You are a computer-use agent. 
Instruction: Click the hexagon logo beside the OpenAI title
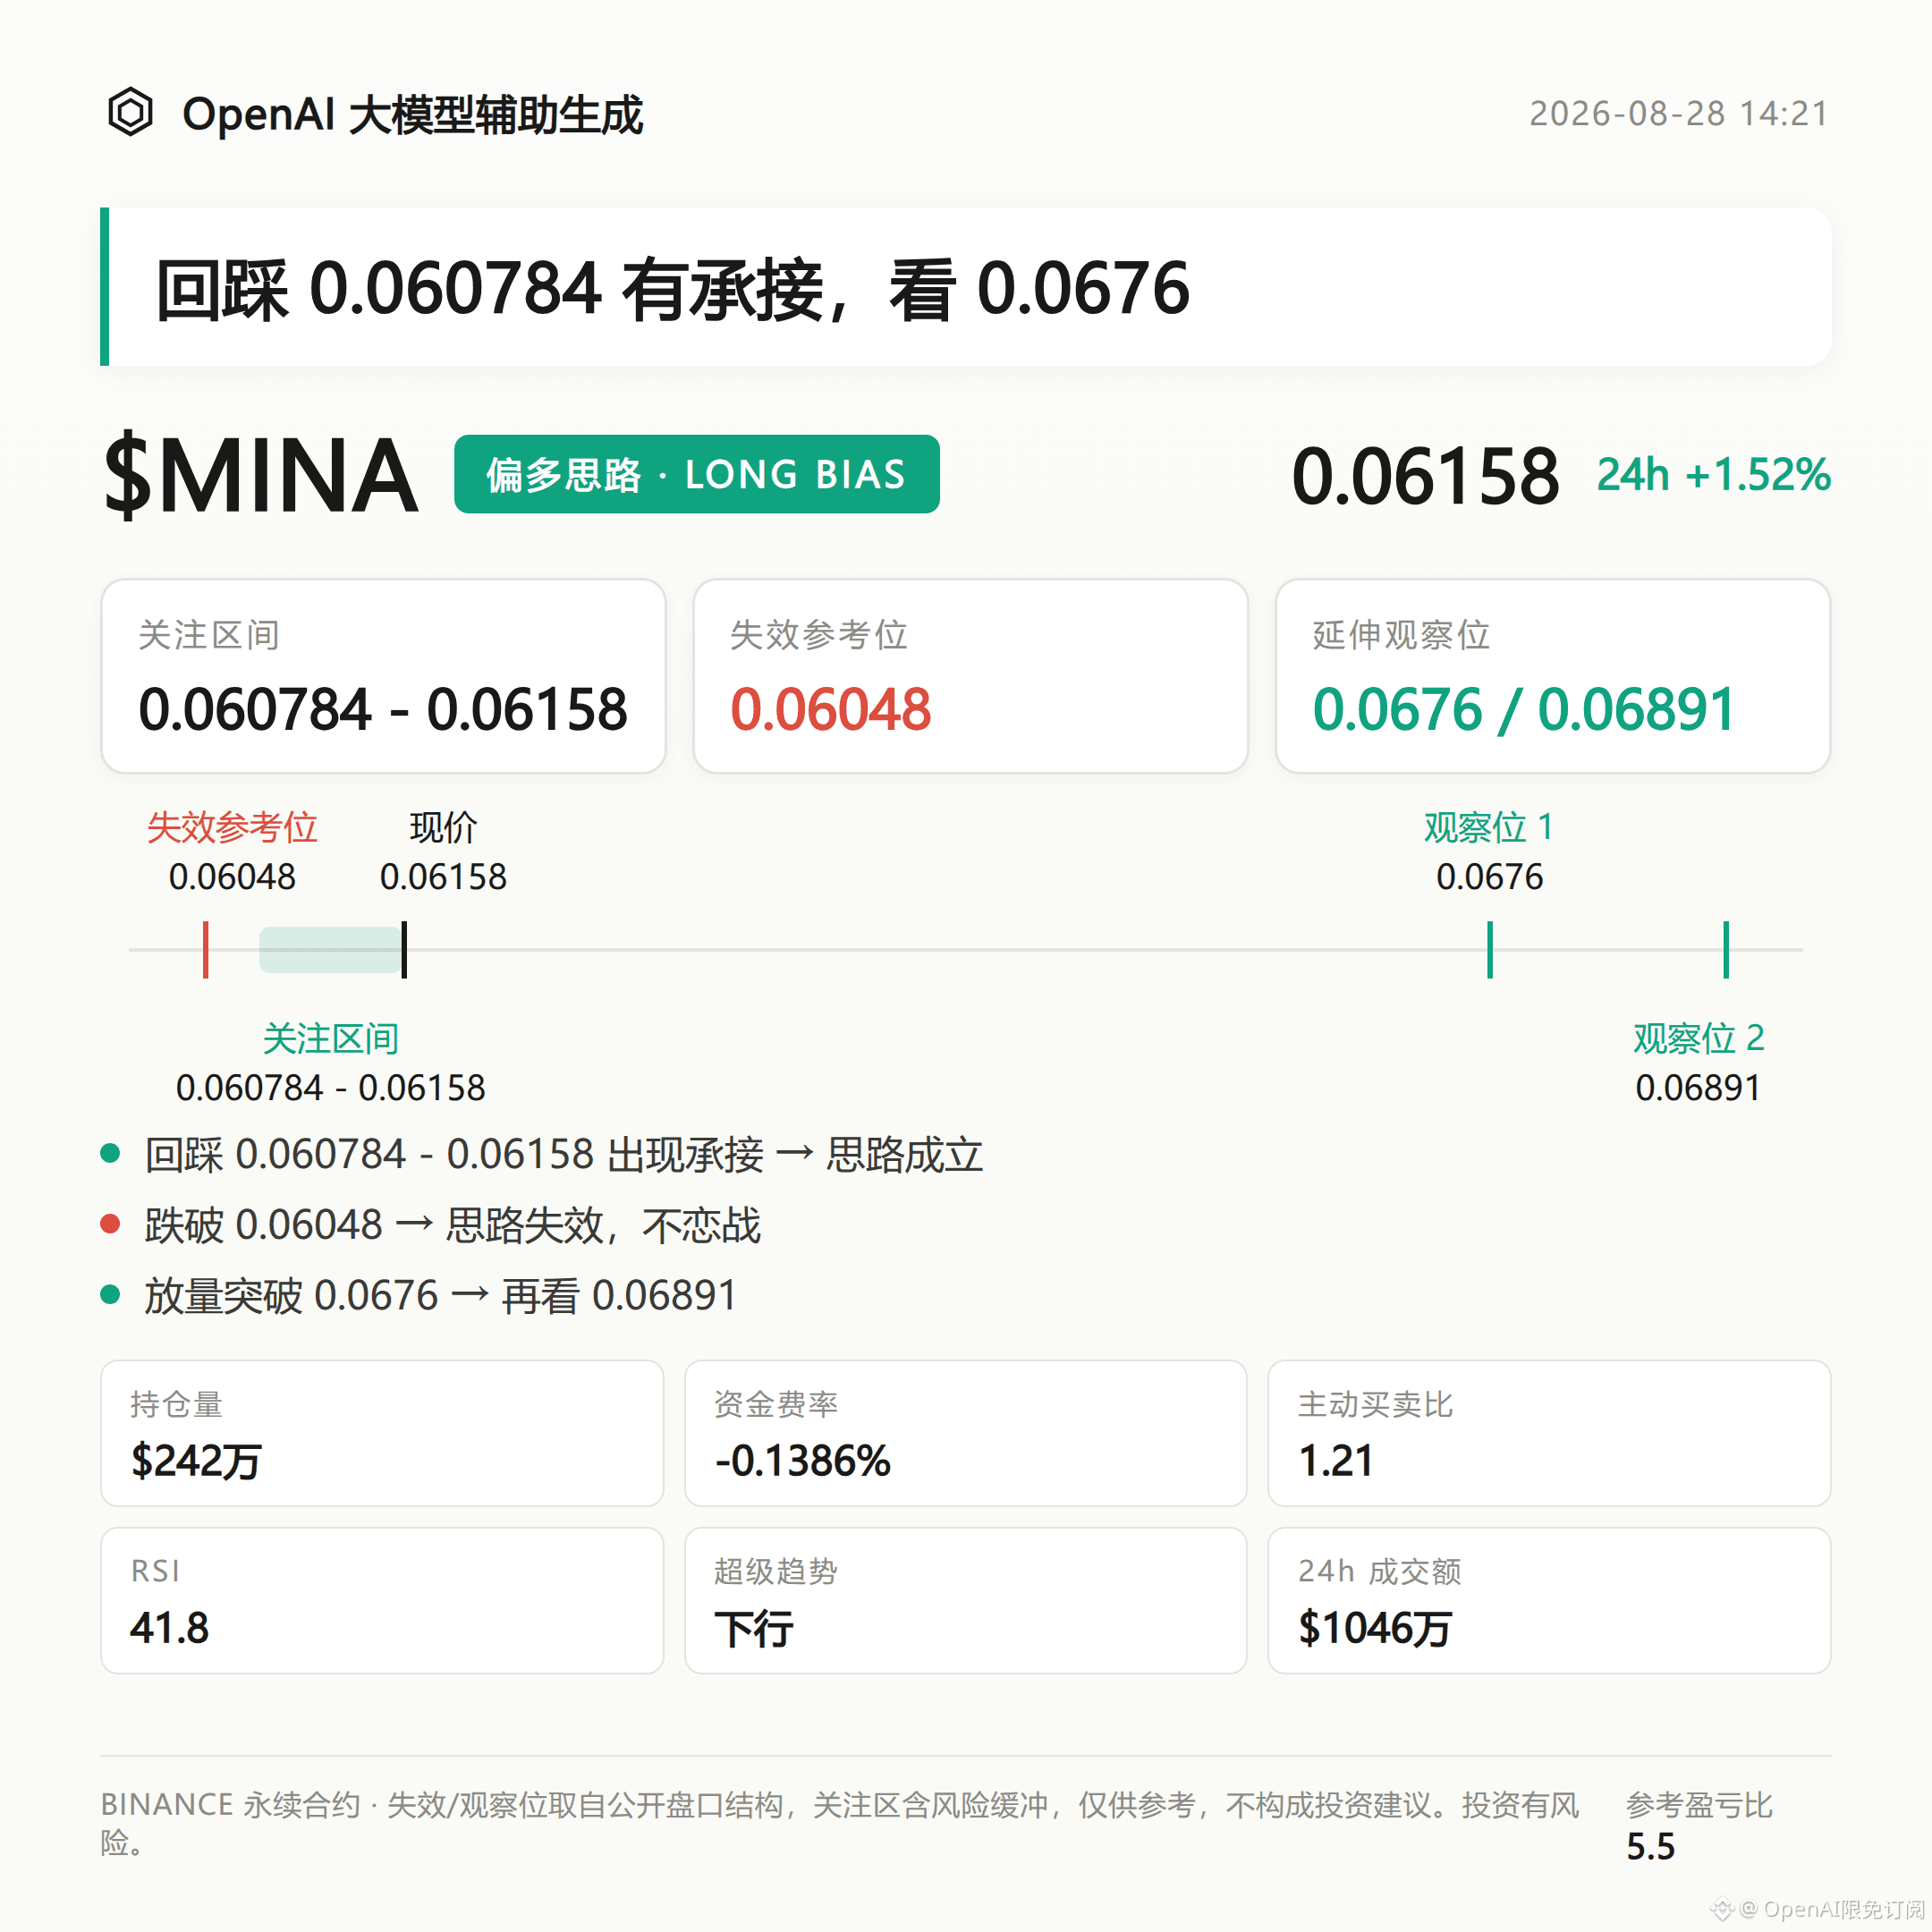tap(130, 112)
